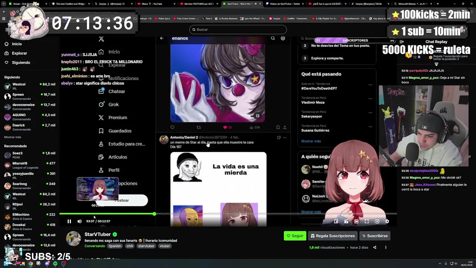Screen dimensions: 476x268
Task: Open Daarick channel in sidebar
Action: pyautogui.click(x=30, y=127)
